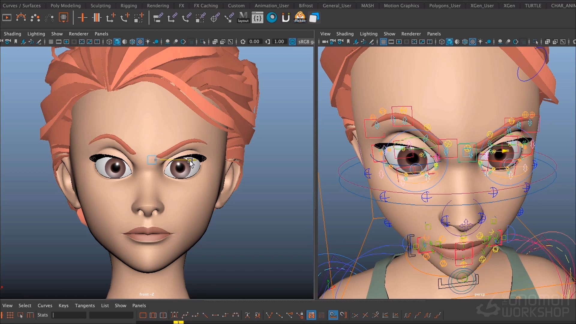The height and width of the screenshot is (324, 576).
Task: Open the camera selection flyout in right viewport
Action: pos(325,42)
